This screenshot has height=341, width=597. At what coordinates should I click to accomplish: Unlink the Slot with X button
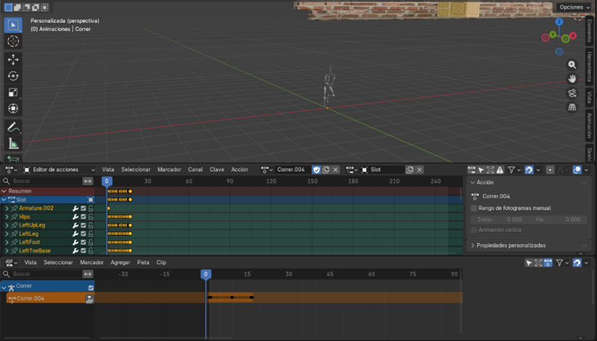(419, 170)
